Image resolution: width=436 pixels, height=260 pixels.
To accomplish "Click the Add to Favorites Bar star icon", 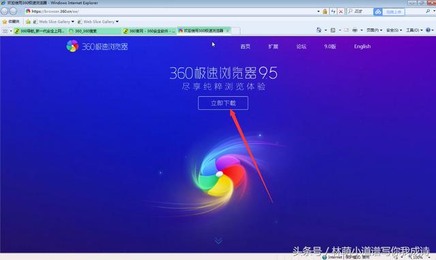I will pyautogui.click(x=28, y=21).
